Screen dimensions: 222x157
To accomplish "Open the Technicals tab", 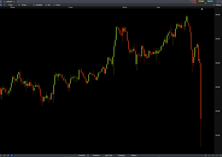I will pos(121,155).
